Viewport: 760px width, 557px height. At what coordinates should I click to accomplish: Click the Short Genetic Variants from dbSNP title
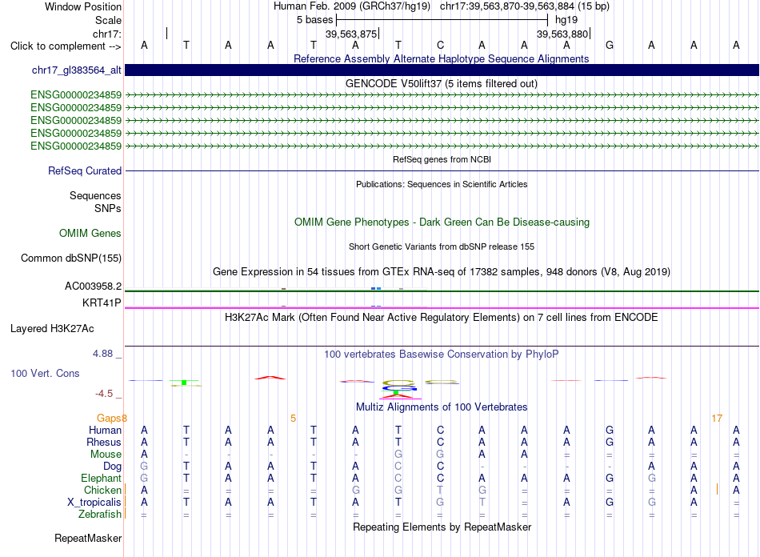pyautogui.click(x=442, y=246)
